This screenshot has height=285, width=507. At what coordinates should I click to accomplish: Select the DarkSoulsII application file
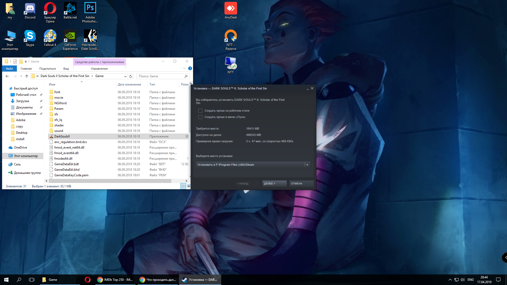(x=118, y=136)
